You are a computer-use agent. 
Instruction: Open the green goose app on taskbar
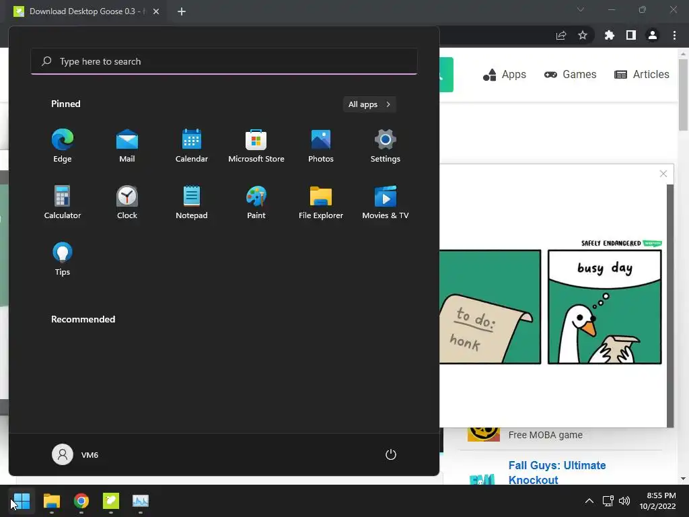point(111,501)
